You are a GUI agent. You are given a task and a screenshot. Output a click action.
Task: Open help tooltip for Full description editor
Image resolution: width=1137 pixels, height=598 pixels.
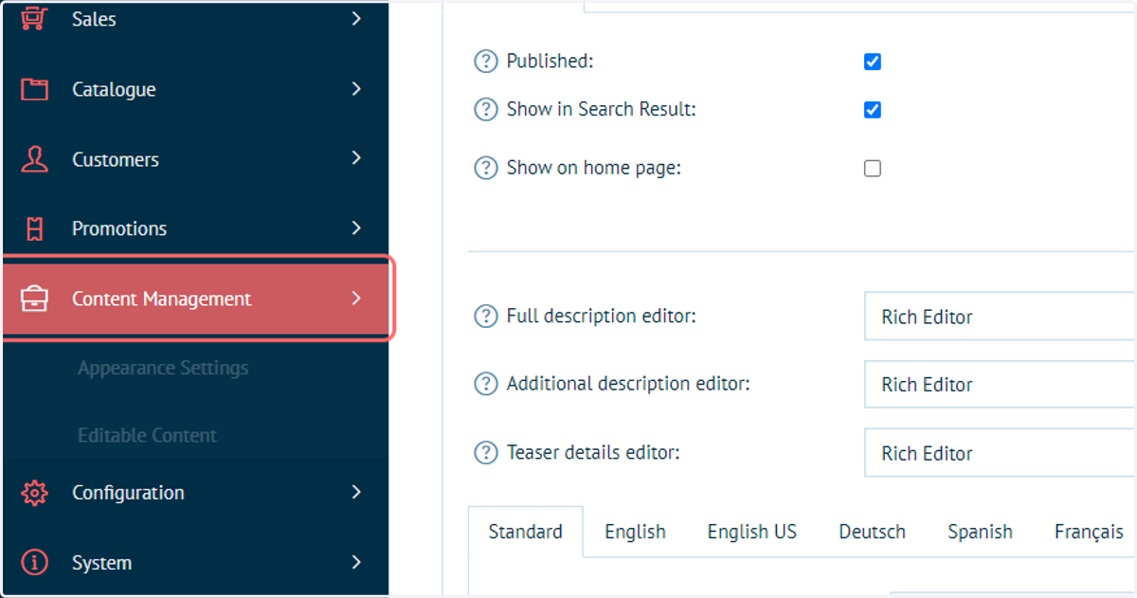485,316
